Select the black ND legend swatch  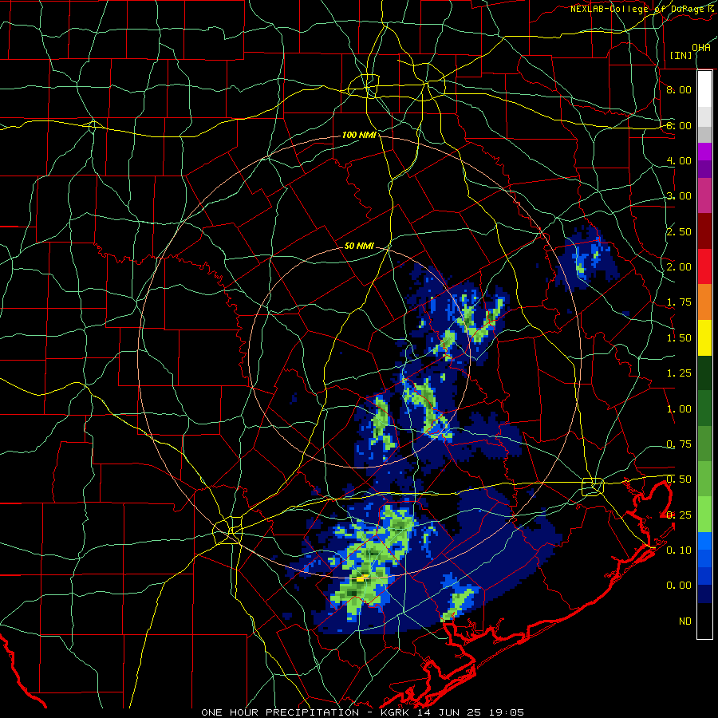click(x=704, y=621)
